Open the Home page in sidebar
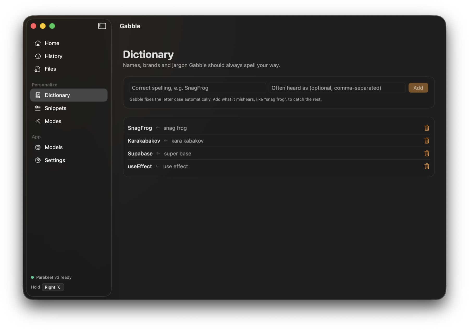The height and width of the screenshot is (330, 469). pyautogui.click(x=69, y=43)
